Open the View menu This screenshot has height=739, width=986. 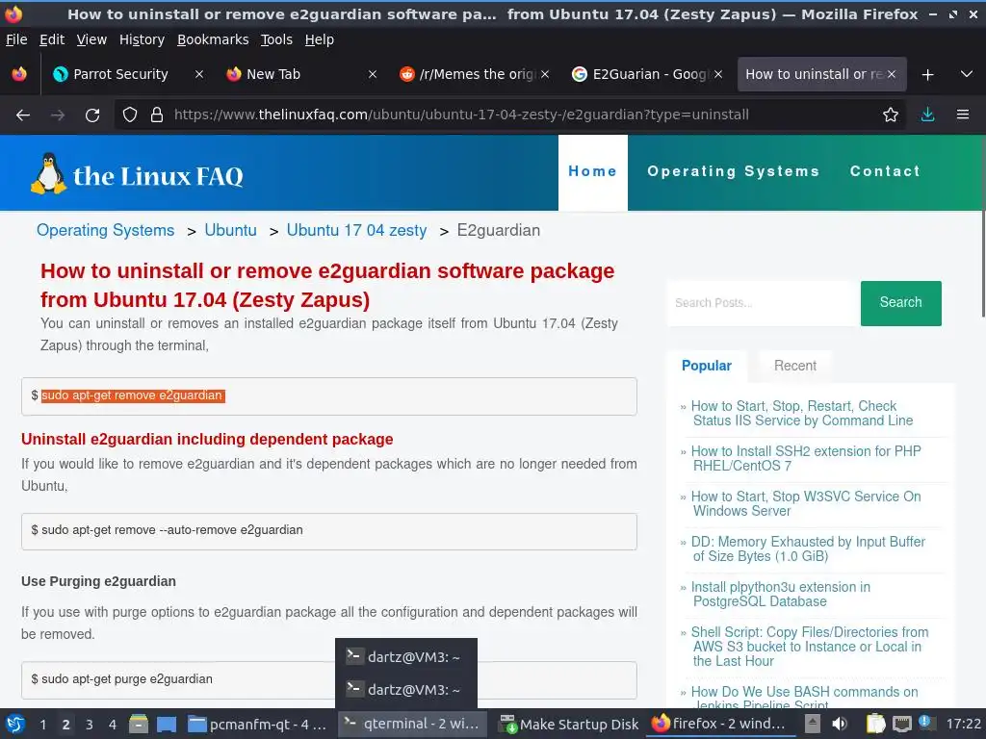[91, 39]
